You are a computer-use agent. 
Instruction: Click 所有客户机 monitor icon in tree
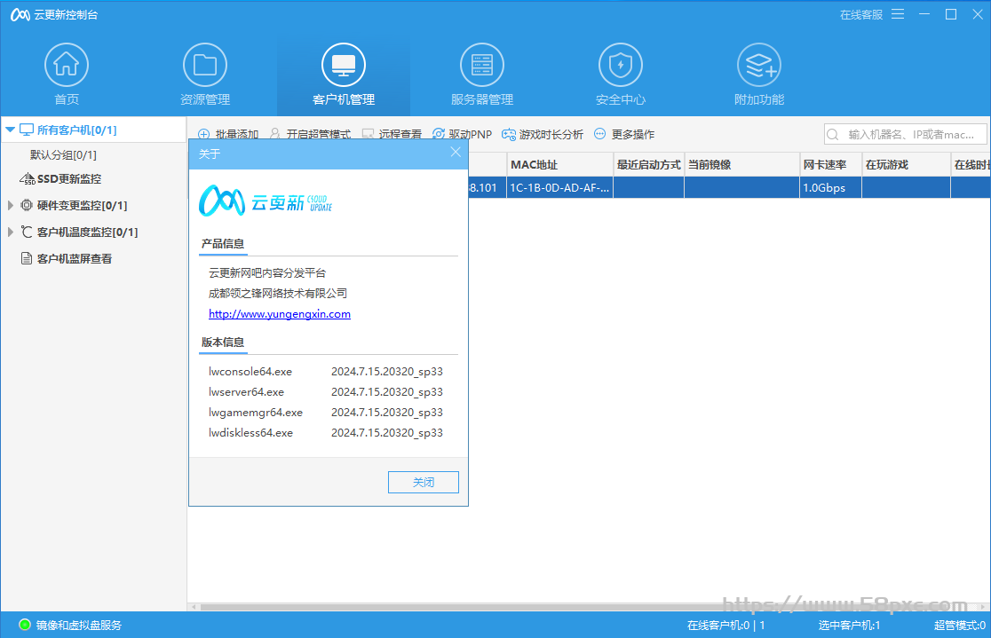click(27, 130)
